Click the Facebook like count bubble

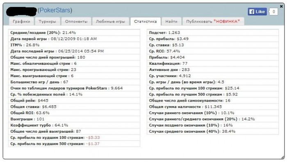tap(273, 12)
